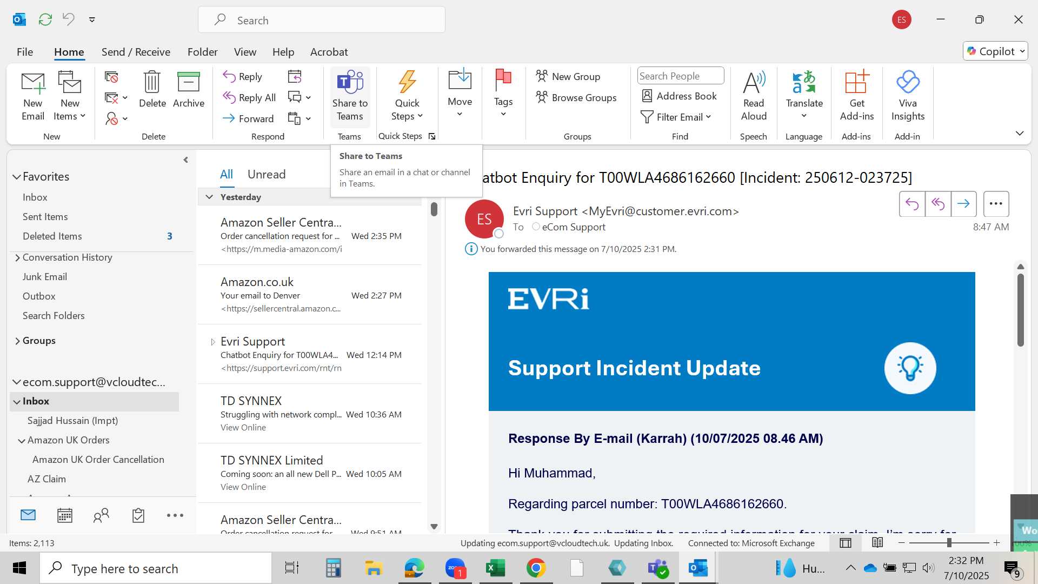Open the reading pane more actions ellipsis
The width and height of the screenshot is (1038, 584).
coord(996,204)
